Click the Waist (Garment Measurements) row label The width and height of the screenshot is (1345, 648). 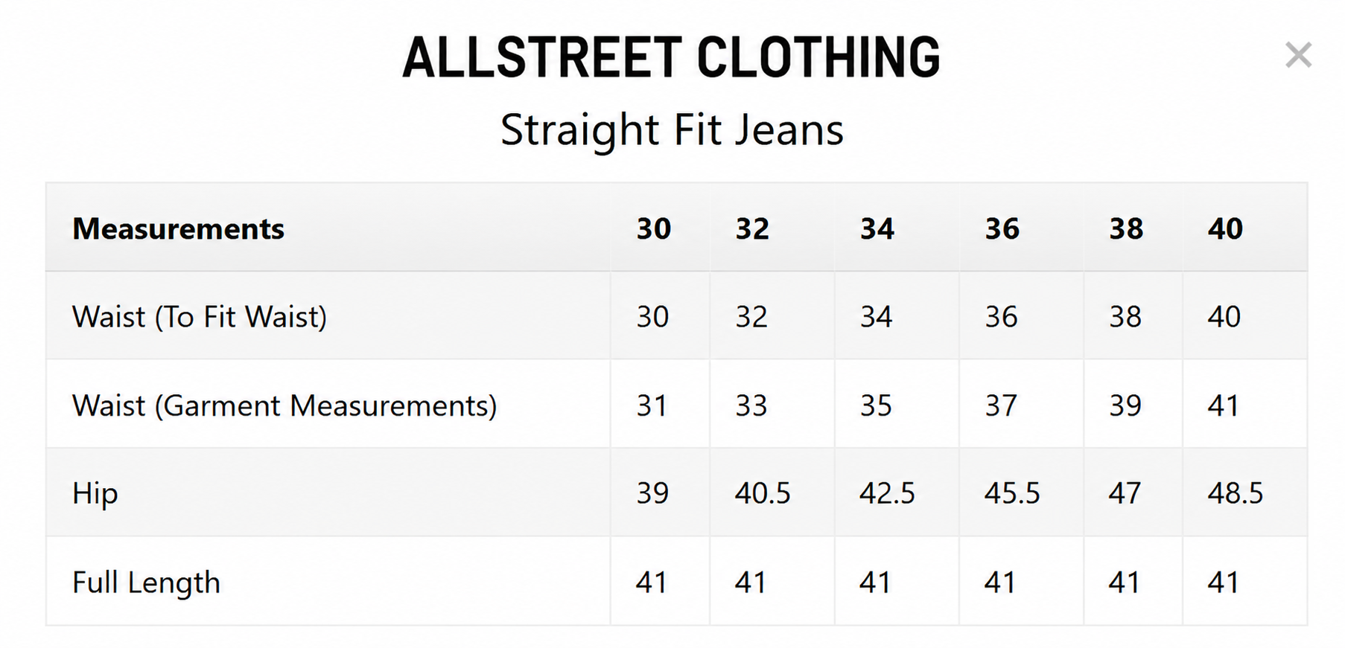[284, 405]
